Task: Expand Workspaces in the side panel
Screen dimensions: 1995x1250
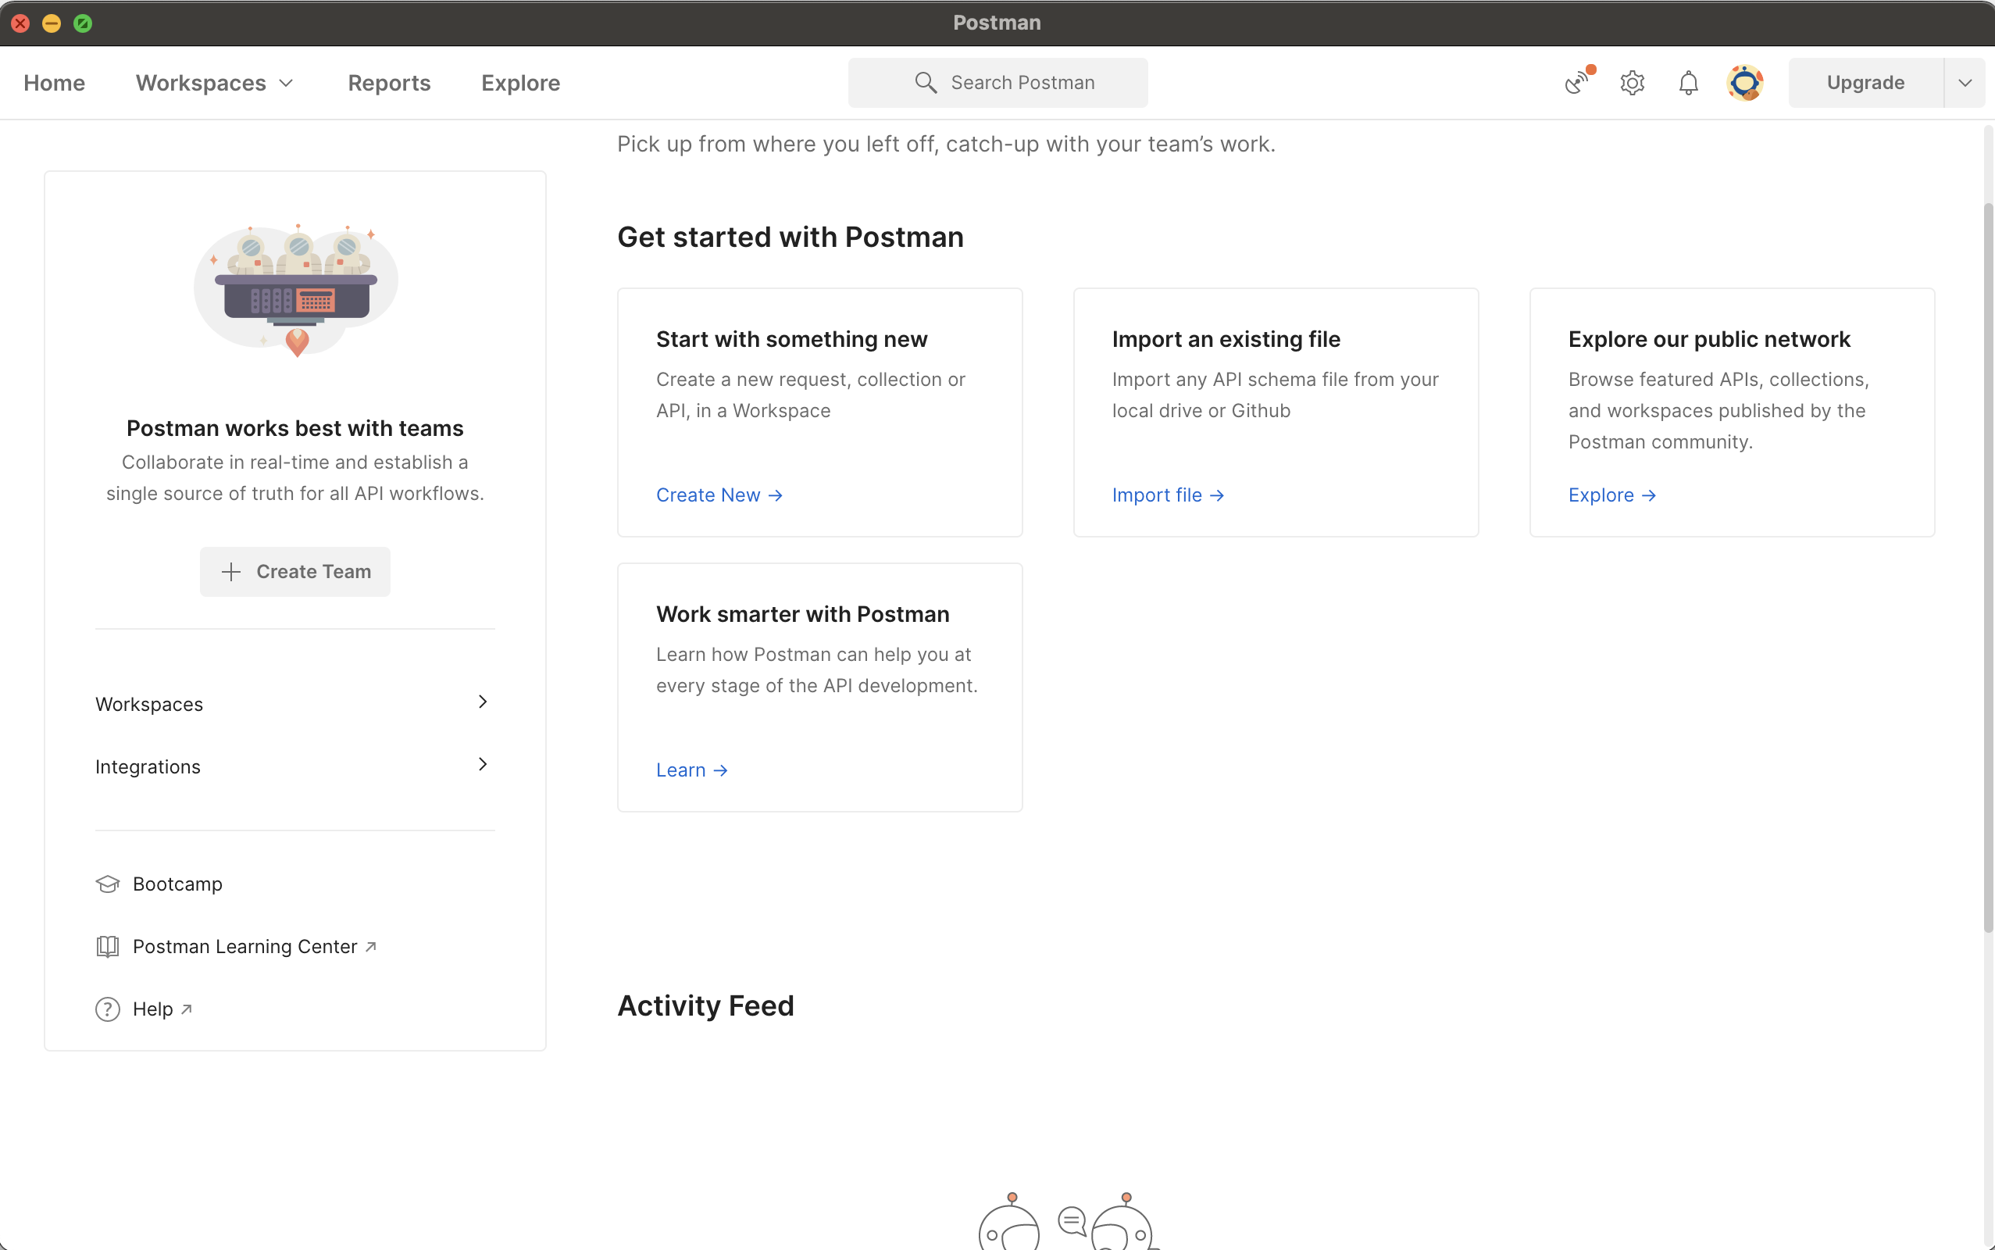Action: 295,704
